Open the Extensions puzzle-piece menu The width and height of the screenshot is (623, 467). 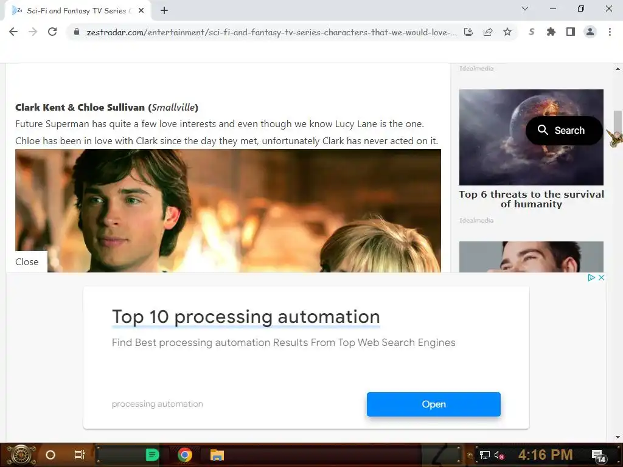551,32
